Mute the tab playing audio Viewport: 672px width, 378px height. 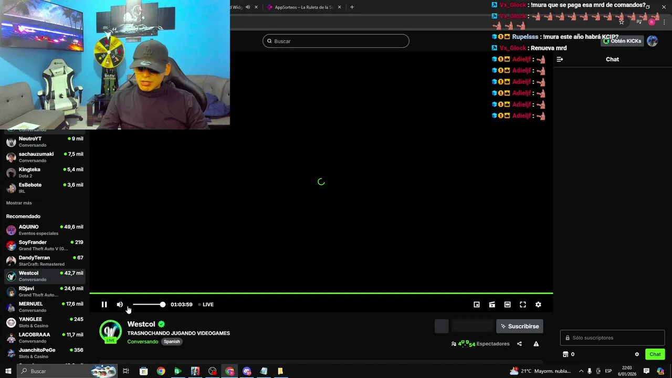pyautogui.click(x=248, y=7)
